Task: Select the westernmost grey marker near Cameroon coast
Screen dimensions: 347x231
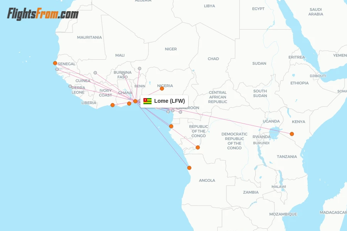Action: (168, 112)
